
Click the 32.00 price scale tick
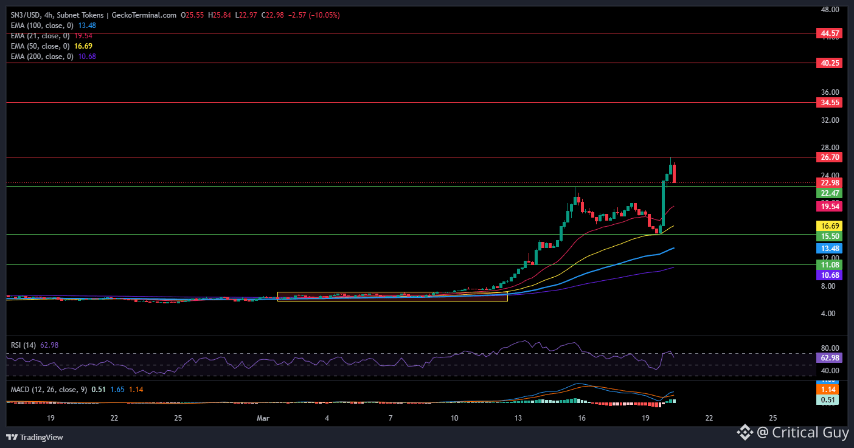point(830,120)
